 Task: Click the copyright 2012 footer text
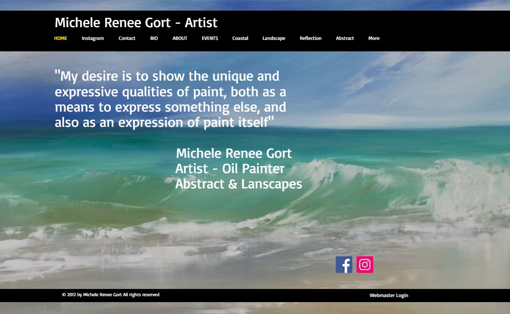point(110,294)
